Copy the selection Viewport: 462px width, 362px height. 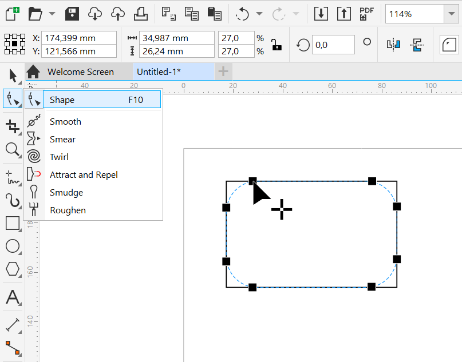tap(192, 14)
